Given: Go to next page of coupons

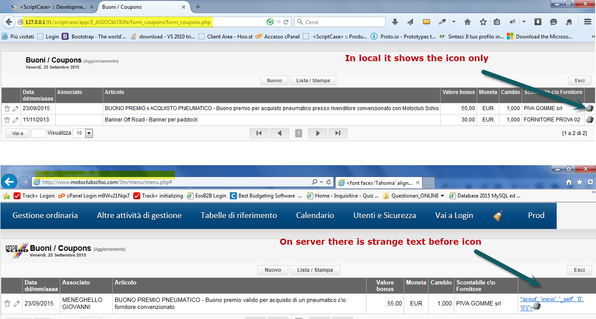Looking at the screenshot, I should (x=318, y=133).
